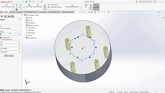Image resolution: width=165 pixels, height=93 pixels.
Task: Click the Polygon help question-mark icon
Action: pos(20,20)
